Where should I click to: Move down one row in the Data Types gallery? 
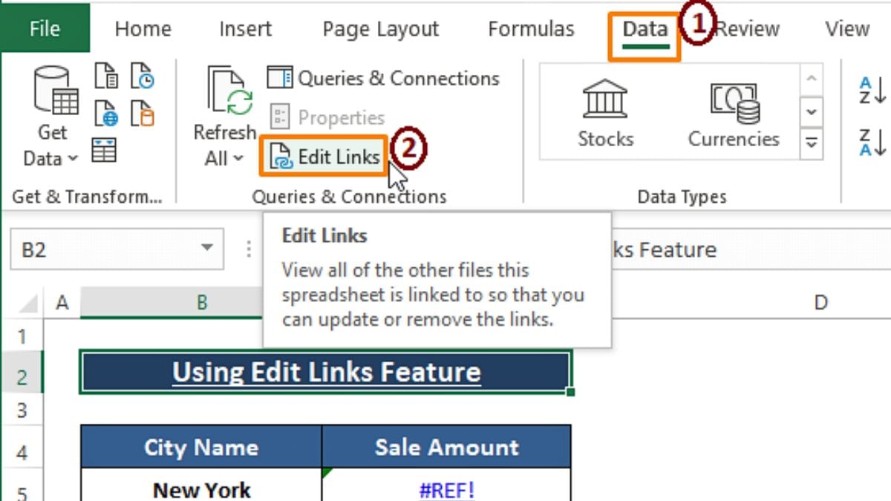(x=812, y=111)
